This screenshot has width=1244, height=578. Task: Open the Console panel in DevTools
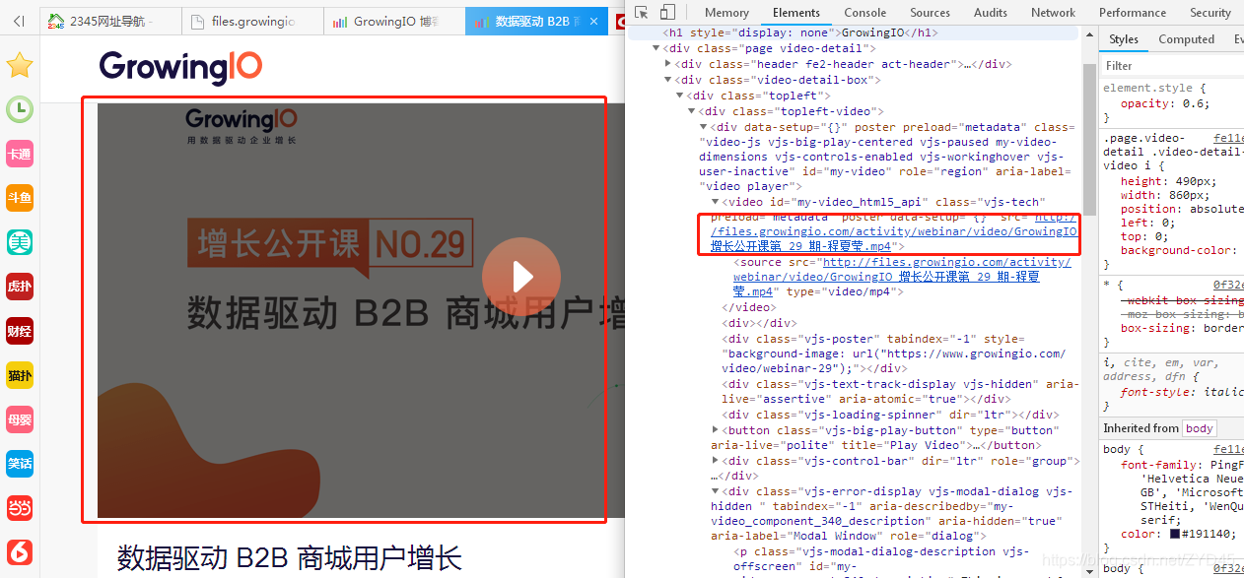pyautogui.click(x=865, y=13)
